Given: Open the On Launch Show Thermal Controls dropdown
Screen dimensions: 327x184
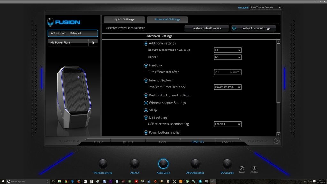Looking at the screenshot, I should coord(266,8).
